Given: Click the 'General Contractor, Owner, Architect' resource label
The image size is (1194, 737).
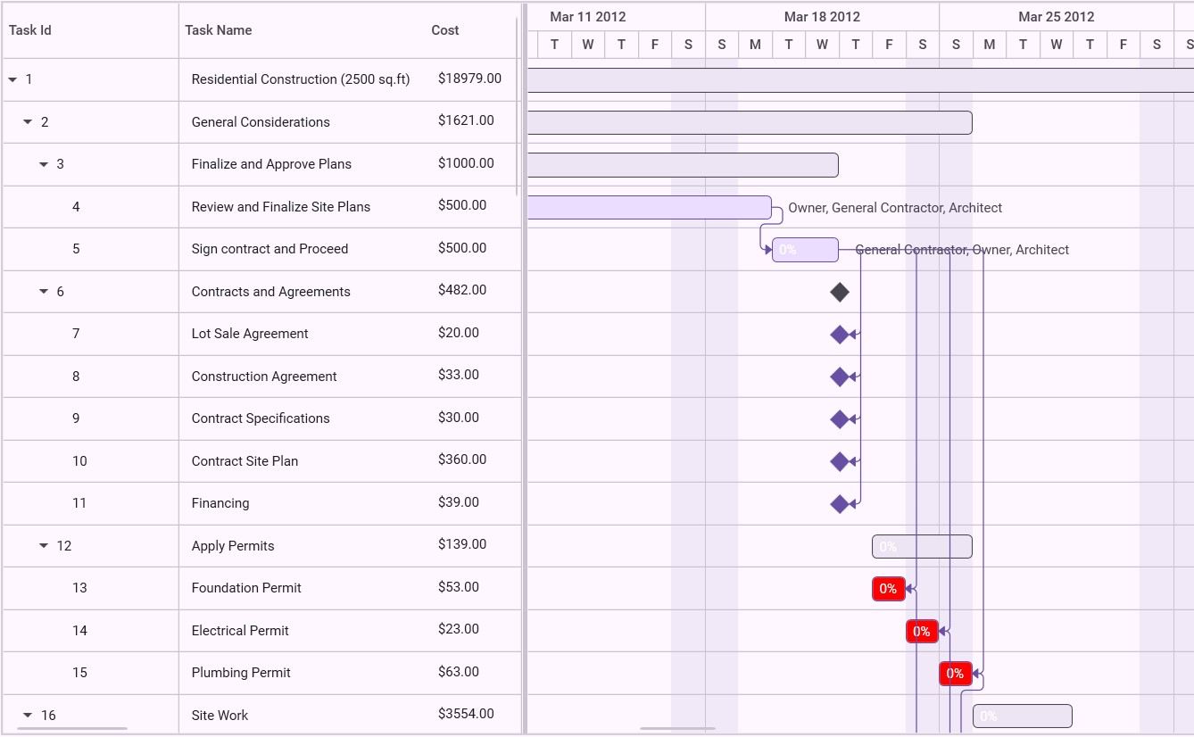Looking at the screenshot, I should point(962,250).
